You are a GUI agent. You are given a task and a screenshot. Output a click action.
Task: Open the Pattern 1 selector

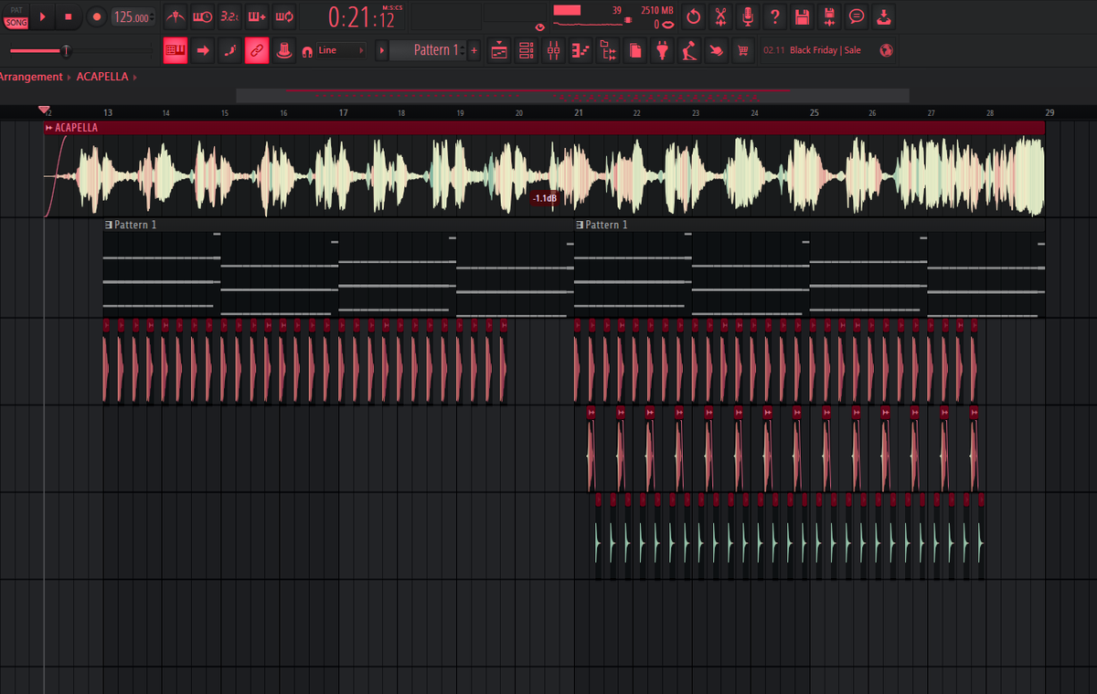coord(430,51)
